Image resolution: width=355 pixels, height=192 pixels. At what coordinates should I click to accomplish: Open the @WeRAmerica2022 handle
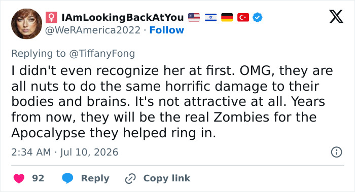93,30
